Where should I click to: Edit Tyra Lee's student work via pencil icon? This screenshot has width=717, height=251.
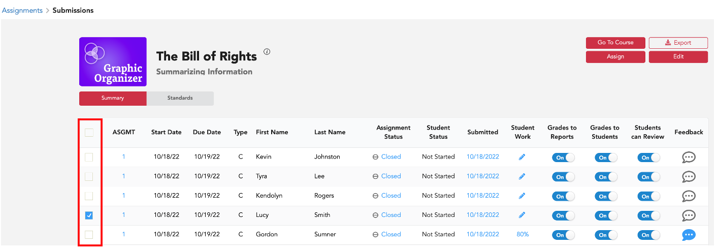(522, 176)
